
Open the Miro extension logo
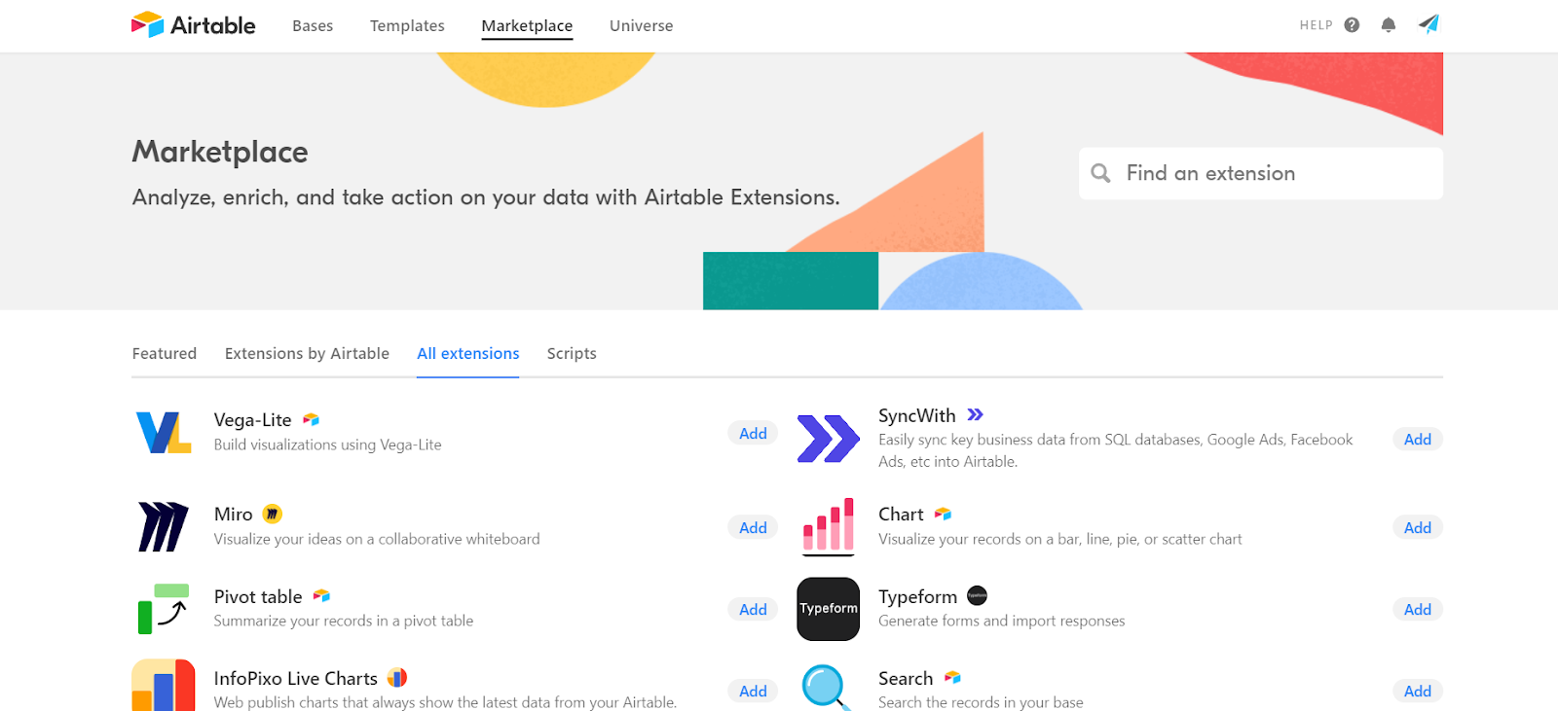pos(164,527)
